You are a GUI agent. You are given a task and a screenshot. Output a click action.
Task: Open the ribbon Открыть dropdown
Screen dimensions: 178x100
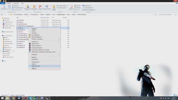click(78, 6)
